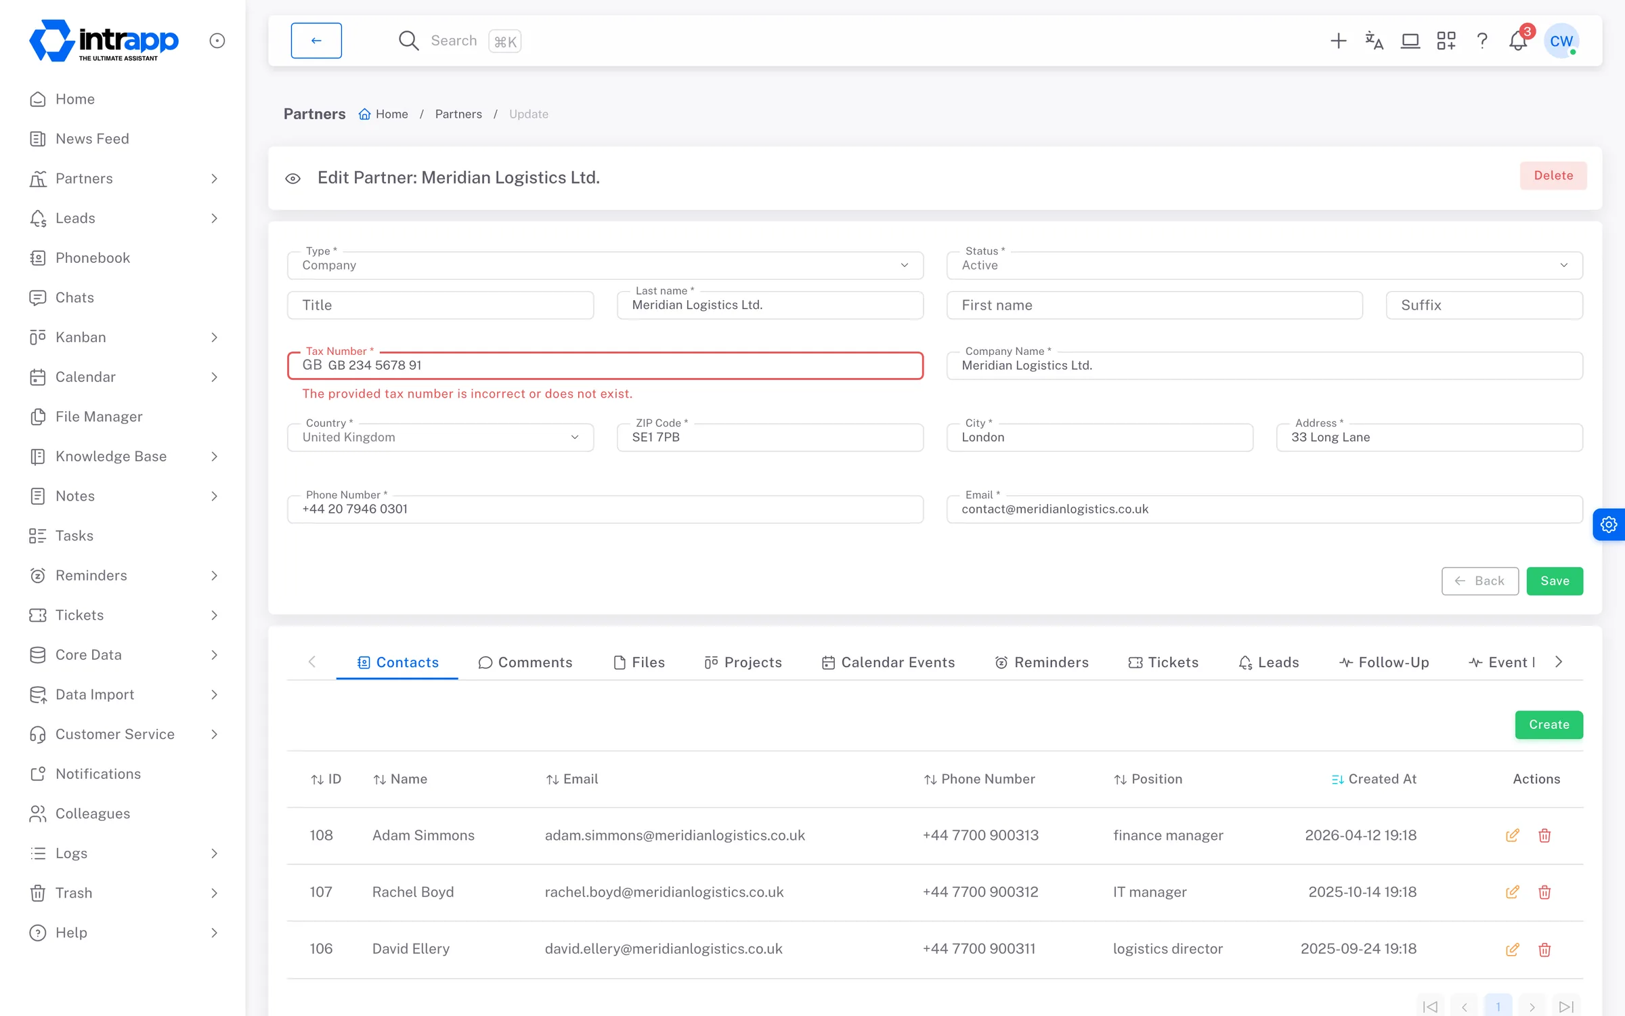Open Notifications in the sidebar
The width and height of the screenshot is (1625, 1016).
coord(98,774)
